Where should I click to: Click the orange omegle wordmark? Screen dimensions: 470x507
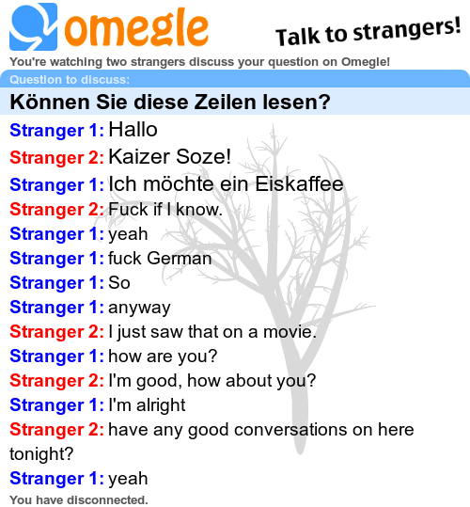tap(136, 28)
